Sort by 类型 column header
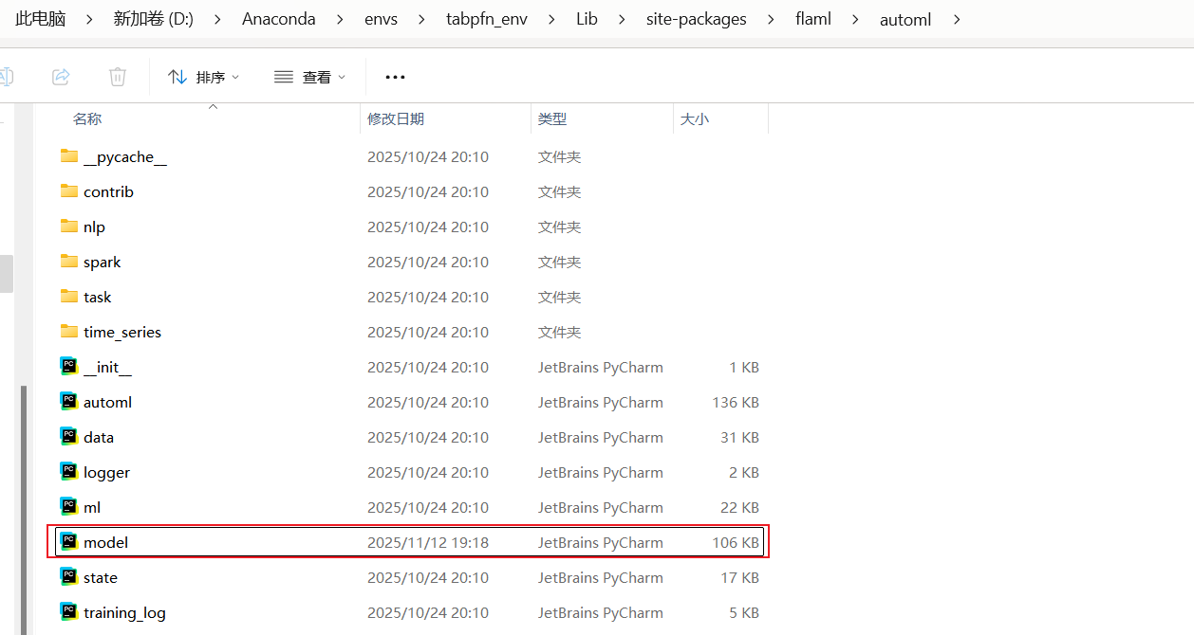Screen dimensions: 1194x635 click(x=552, y=119)
